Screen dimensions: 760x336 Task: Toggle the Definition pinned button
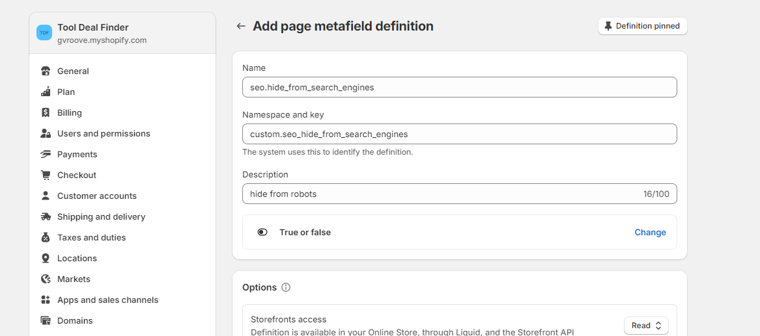[642, 26]
